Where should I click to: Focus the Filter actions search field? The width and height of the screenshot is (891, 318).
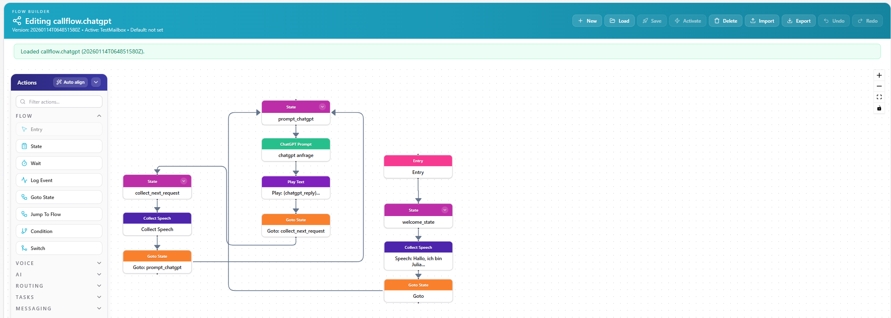59,102
